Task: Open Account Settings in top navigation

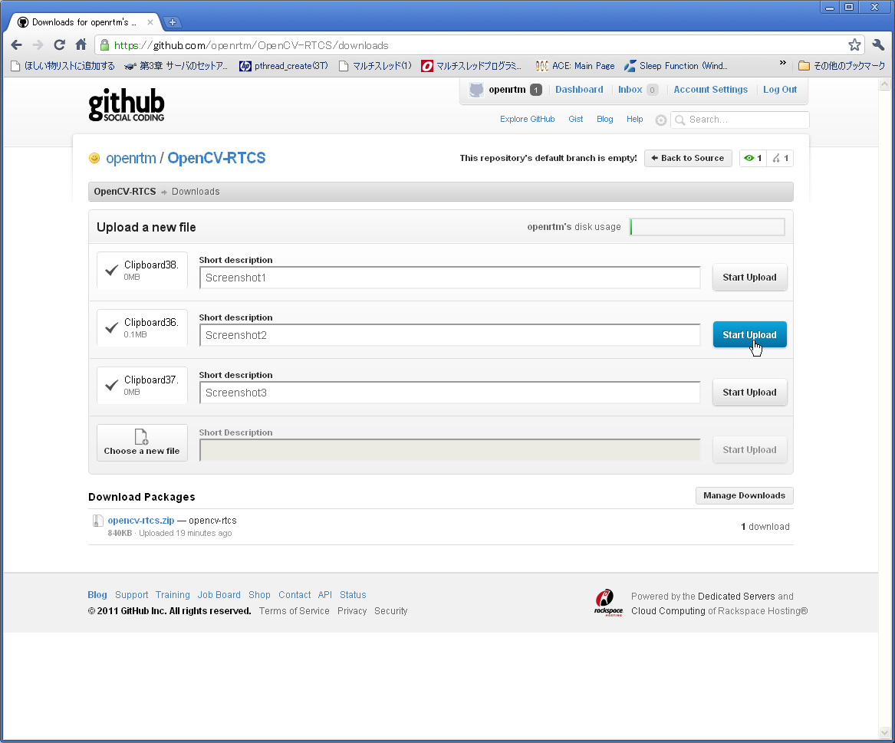Action: [x=710, y=90]
